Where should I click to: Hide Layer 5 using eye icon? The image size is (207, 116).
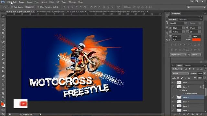173,110
